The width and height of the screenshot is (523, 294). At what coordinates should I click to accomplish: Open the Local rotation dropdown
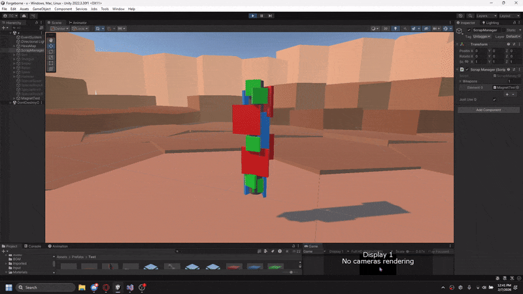pos(80,29)
